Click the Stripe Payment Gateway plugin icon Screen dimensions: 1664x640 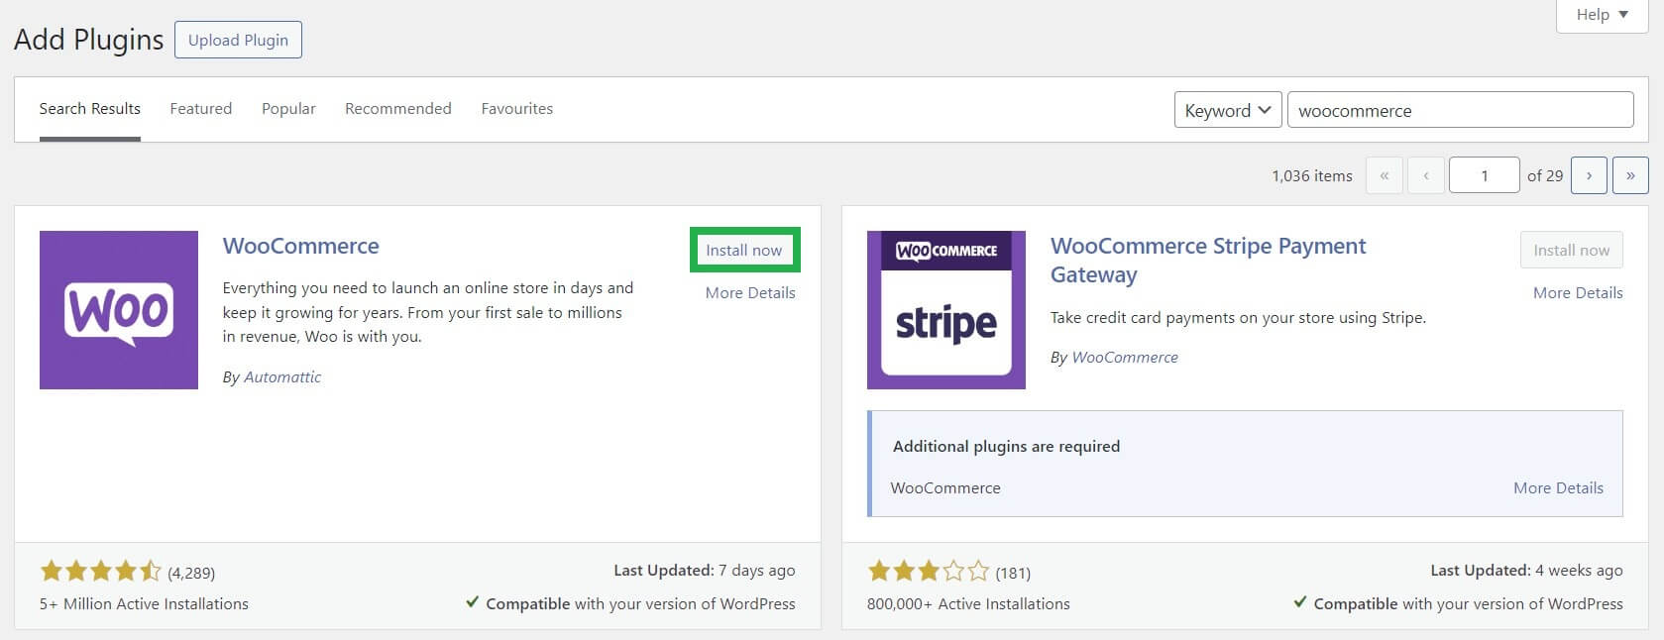(946, 310)
